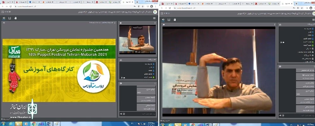
Task: Open the hamburger menu in the right window
Action: coord(314,20)
